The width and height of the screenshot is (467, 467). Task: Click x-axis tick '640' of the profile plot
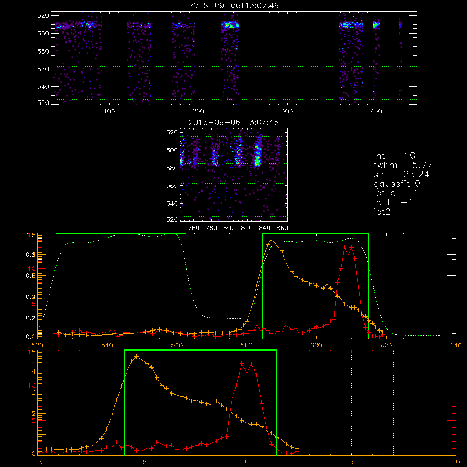456,345
